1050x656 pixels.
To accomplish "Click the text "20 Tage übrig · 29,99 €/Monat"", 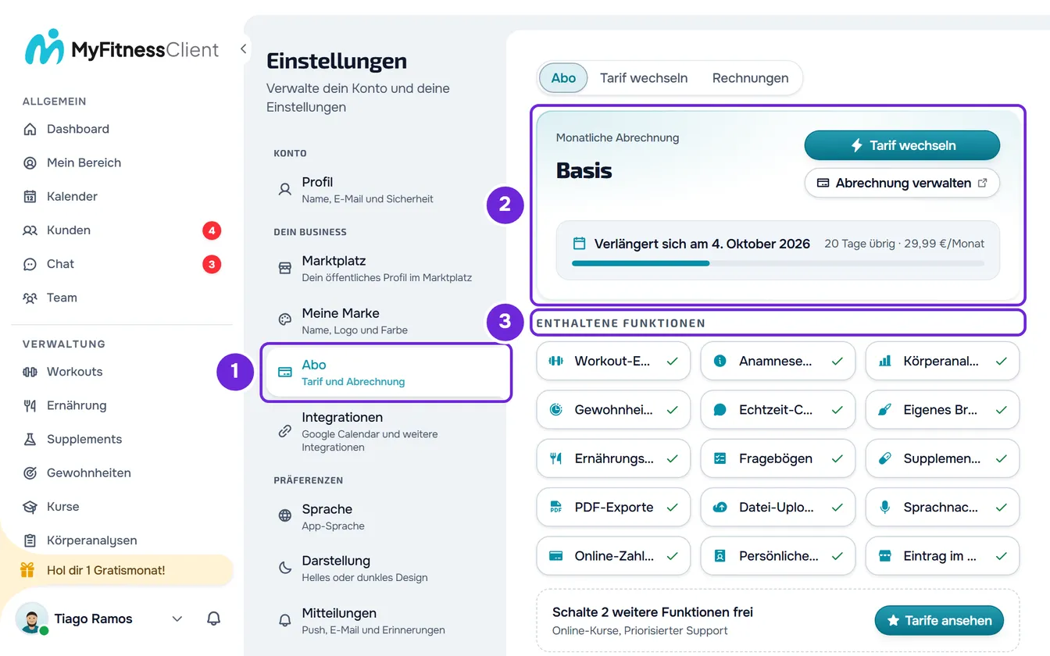I will coord(905,244).
